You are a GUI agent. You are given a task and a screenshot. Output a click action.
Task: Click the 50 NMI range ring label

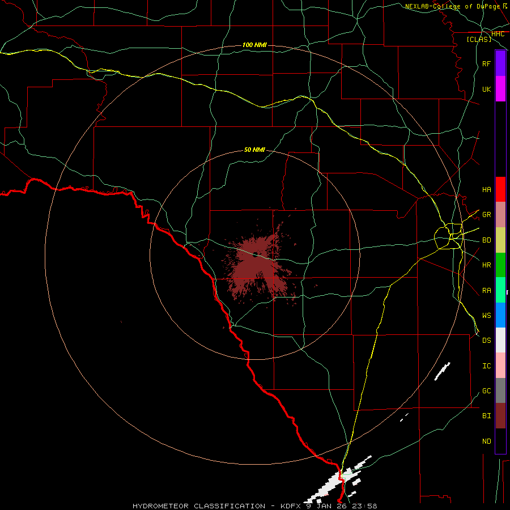point(254,150)
